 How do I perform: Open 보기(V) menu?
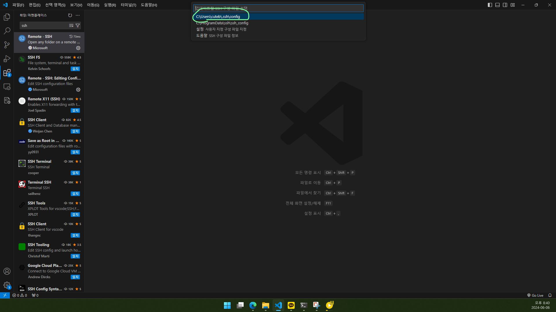(x=76, y=5)
